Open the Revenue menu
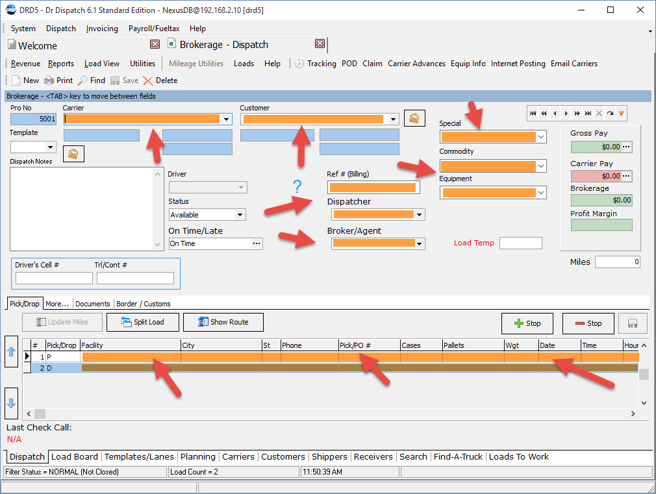656x494 pixels. click(25, 64)
